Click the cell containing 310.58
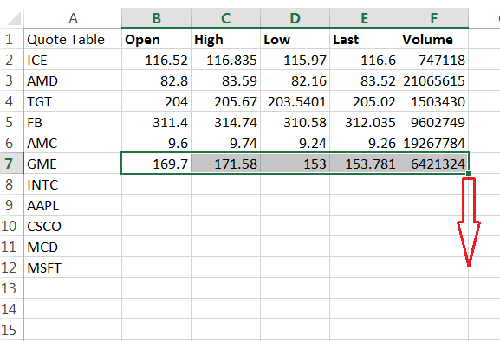This screenshot has height=341, width=500. [x=295, y=122]
